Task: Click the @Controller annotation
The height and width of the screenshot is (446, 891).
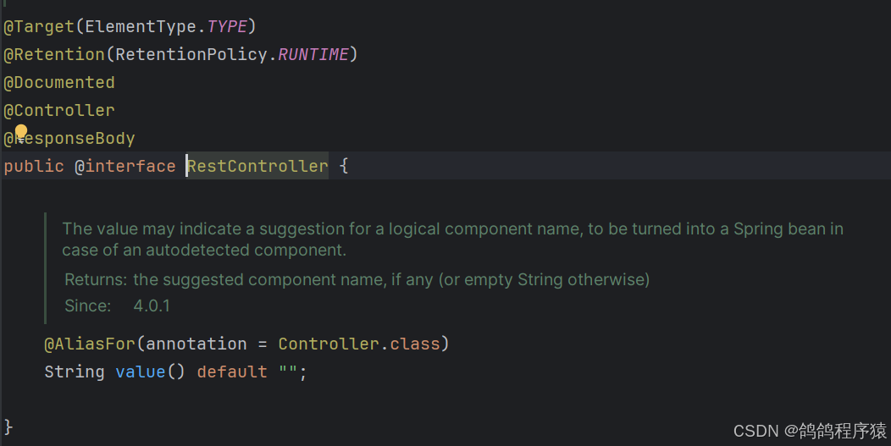Action: tap(59, 110)
